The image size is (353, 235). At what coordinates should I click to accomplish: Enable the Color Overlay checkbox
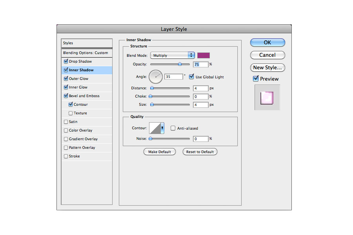(66, 130)
